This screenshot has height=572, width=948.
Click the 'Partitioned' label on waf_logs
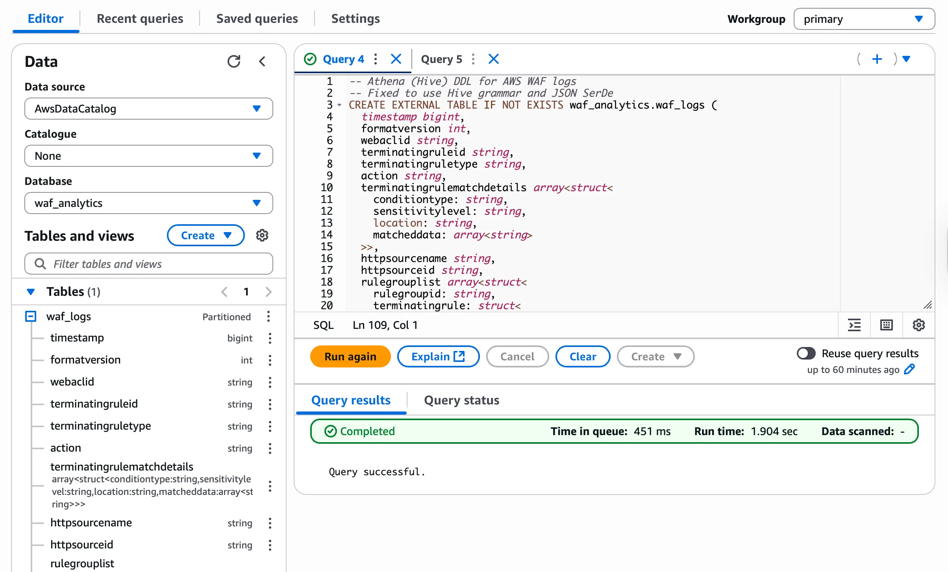point(226,317)
